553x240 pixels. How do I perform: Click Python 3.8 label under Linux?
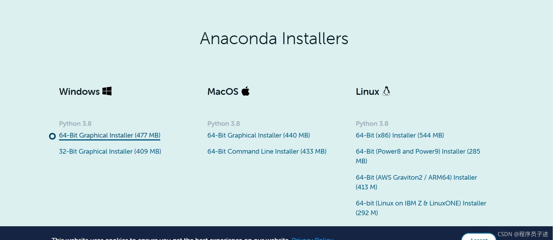[372, 124]
